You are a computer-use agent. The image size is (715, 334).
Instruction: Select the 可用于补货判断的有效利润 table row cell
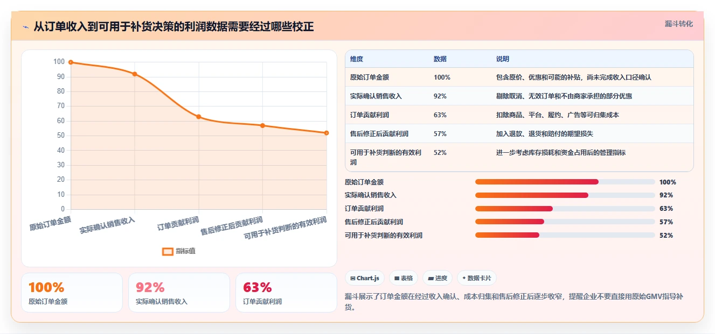pyautogui.click(x=385, y=157)
